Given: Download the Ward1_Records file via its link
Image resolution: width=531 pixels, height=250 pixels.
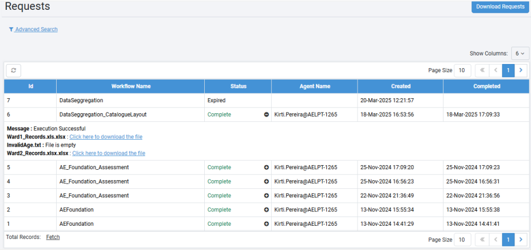Looking at the screenshot, I should (x=105, y=137).
